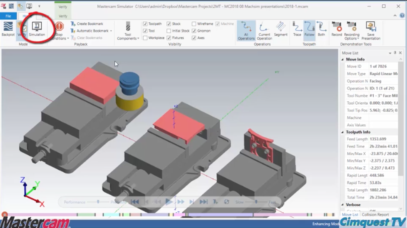Collapse Move Info section
This screenshot has width=407, height=228.
pyautogui.click(x=342, y=59)
